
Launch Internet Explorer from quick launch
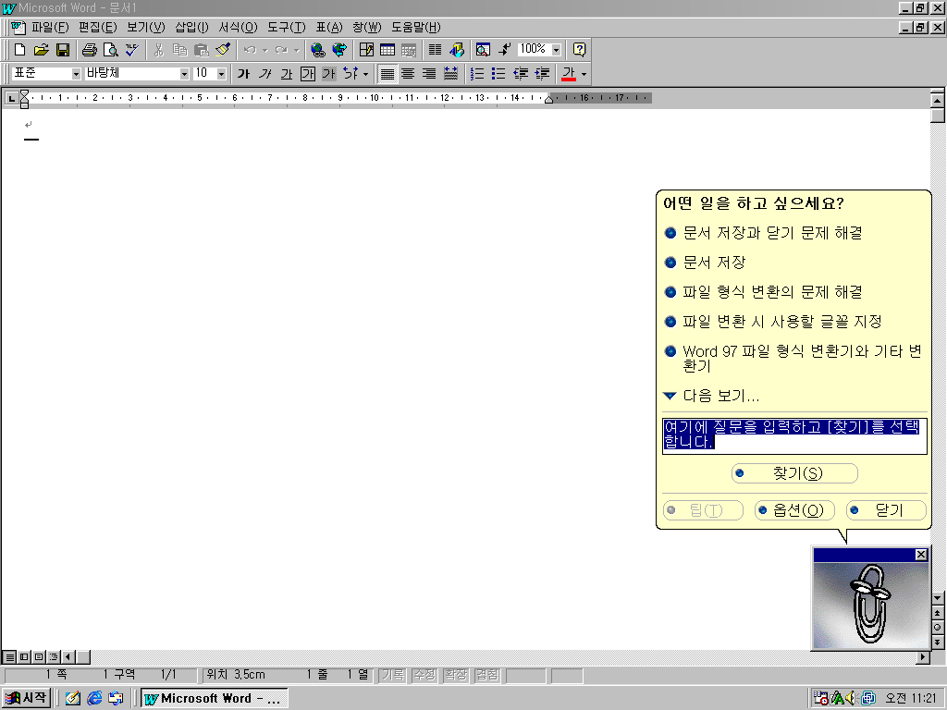point(94,698)
